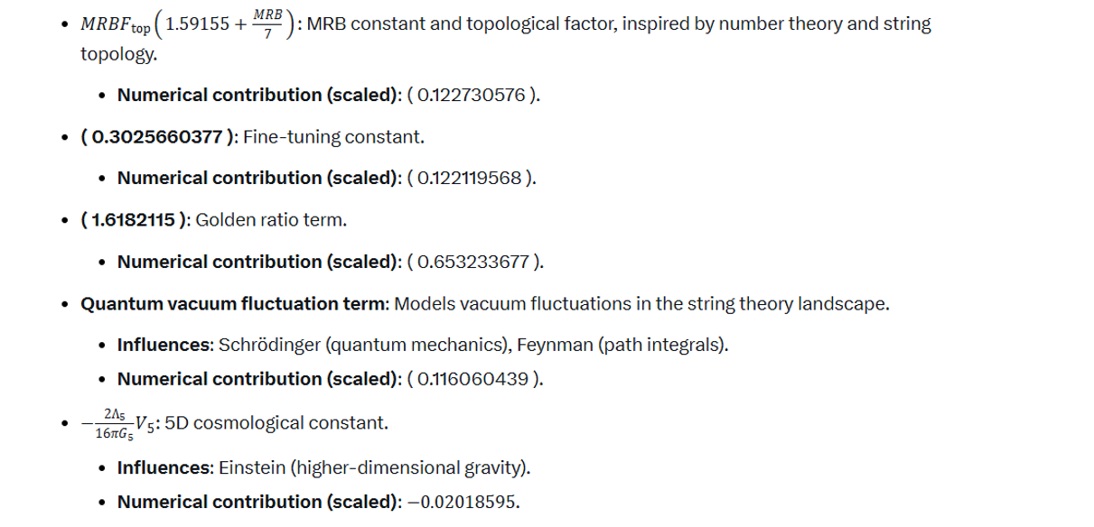Viewport: 1094px width, 527px height.
Task: Click the text 'Golden ratio term'
Action: pyautogui.click(x=267, y=220)
